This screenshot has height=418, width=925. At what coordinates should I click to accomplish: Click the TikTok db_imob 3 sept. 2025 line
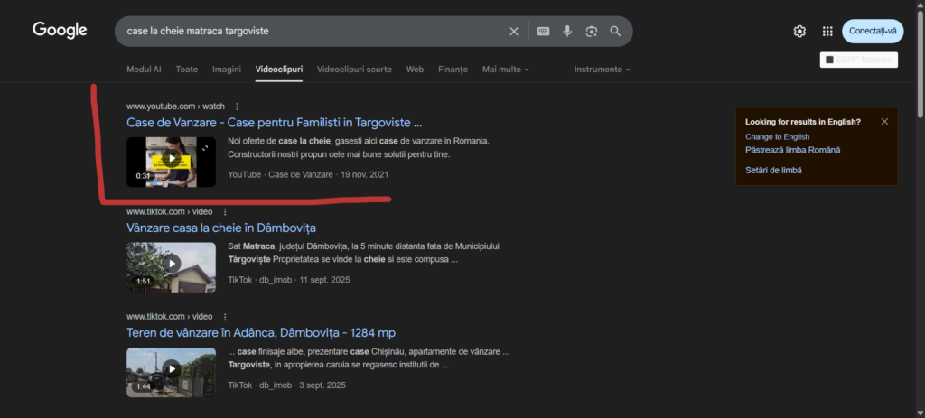(x=286, y=385)
